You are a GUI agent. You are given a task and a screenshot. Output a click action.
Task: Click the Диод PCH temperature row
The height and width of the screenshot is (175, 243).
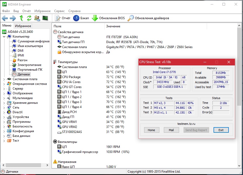(92, 112)
